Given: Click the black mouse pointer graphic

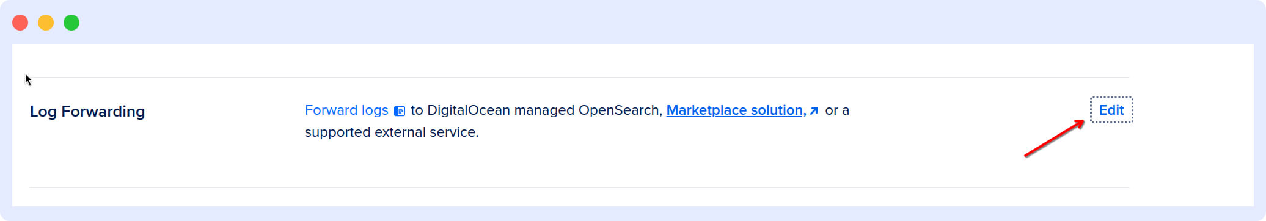Looking at the screenshot, I should pos(28,79).
